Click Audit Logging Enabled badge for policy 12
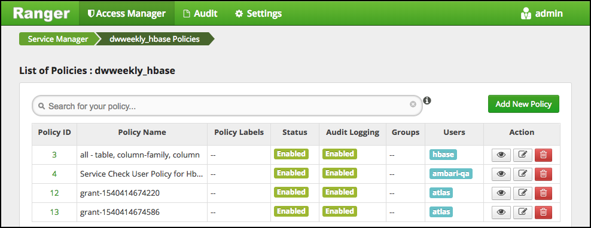The width and height of the screenshot is (591, 228). tap(340, 192)
